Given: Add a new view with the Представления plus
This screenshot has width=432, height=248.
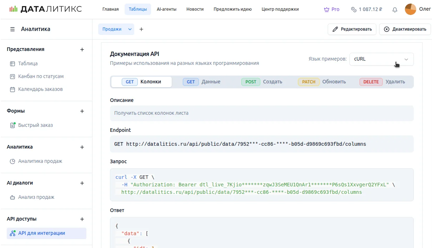Looking at the screenshot, I should coord(82,50).
